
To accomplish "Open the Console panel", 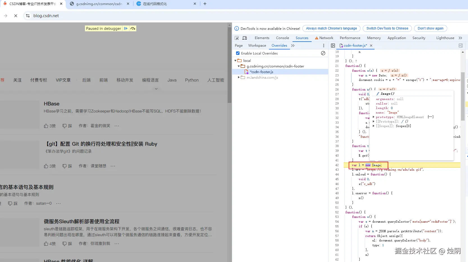I will (x=282, y=38).
